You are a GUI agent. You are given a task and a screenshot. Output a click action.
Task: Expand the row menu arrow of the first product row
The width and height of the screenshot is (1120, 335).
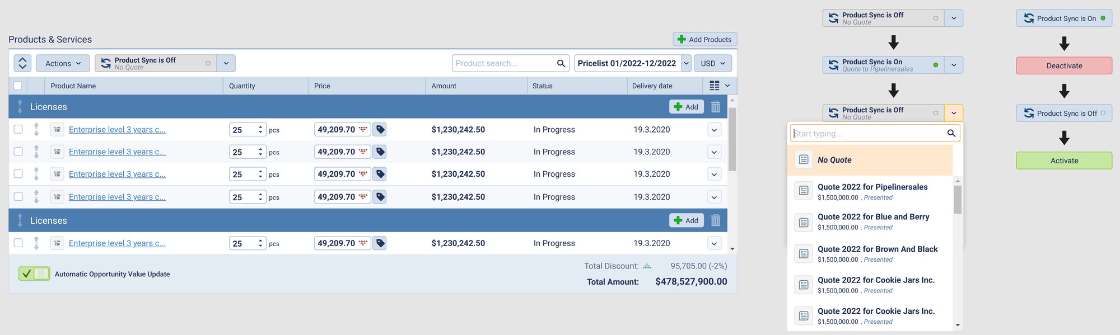[714, 130]
